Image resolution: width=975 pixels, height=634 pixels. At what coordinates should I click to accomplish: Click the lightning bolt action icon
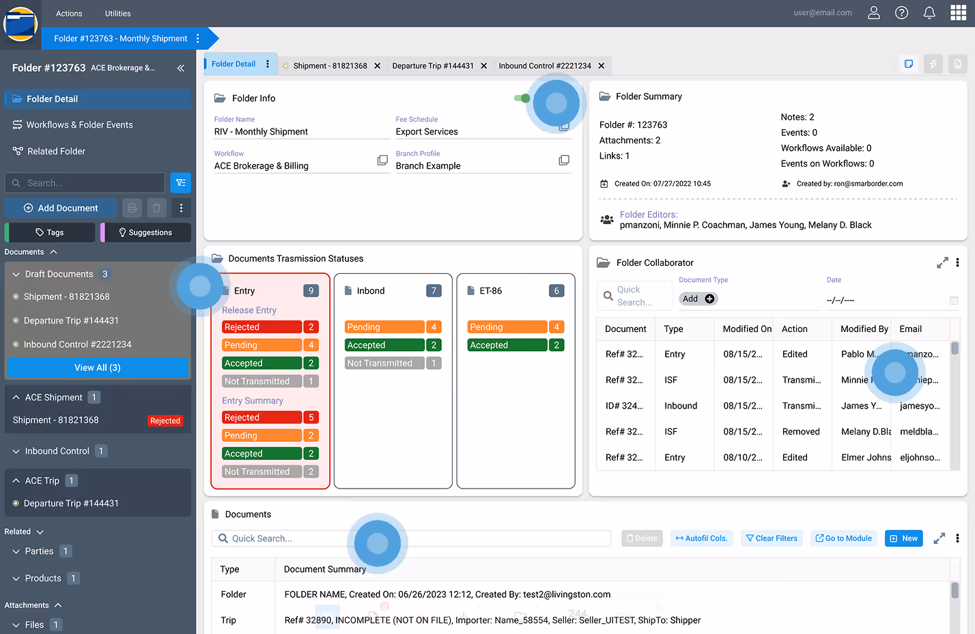coord(933,64)
